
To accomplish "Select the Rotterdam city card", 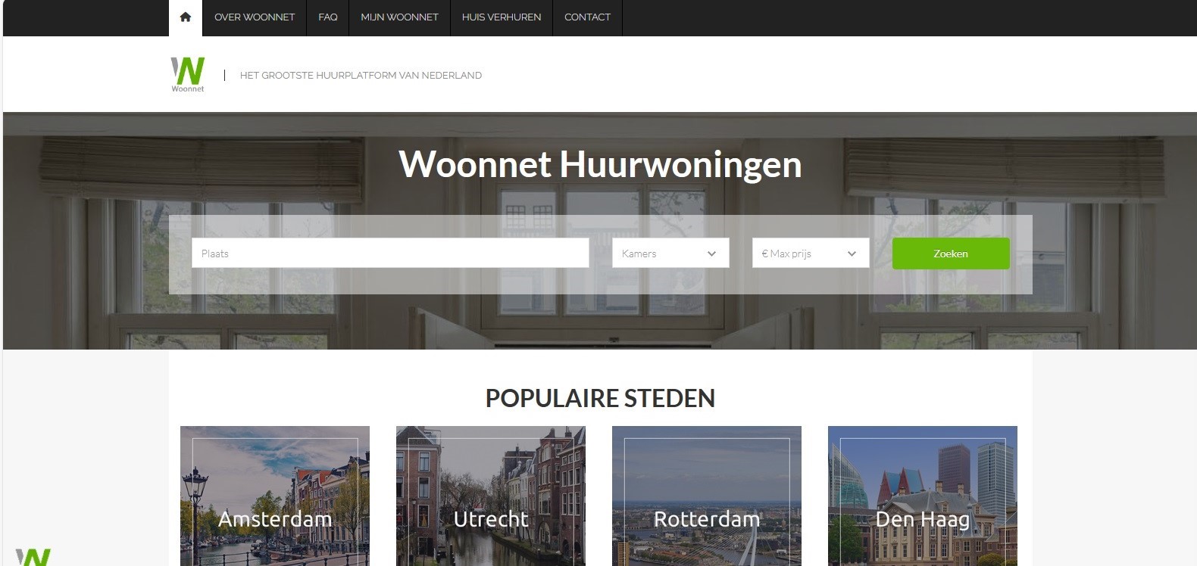I will tap(707, 496).
